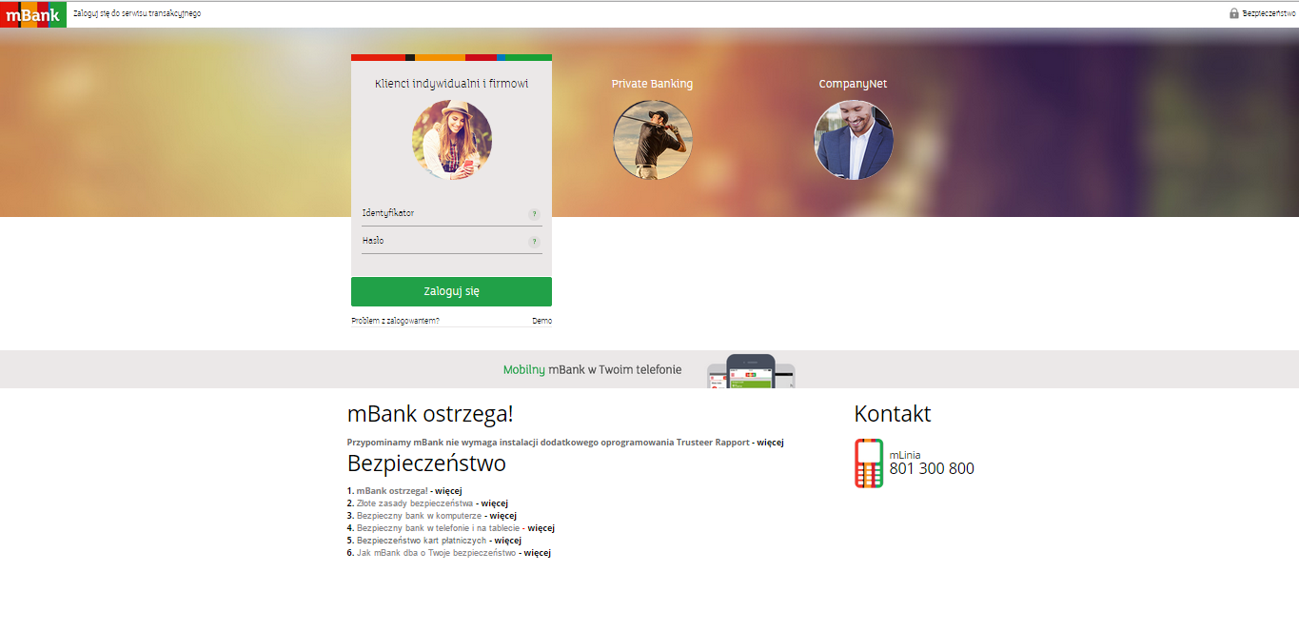Open the Problem z zalogowaniem? link
The height and width of the screenshot is (631, 1299).
(395, 321)
